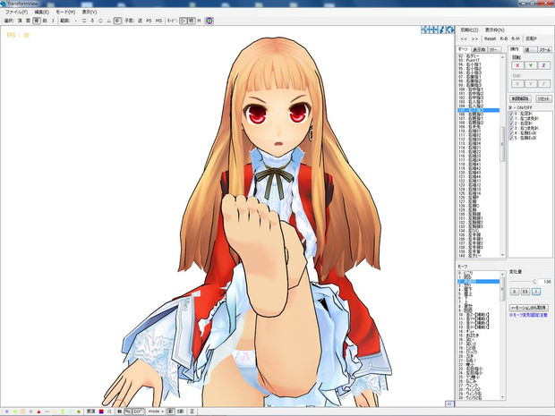
Task: Toggle IK checkbox 3 in IK list
Action: [511, 128]
